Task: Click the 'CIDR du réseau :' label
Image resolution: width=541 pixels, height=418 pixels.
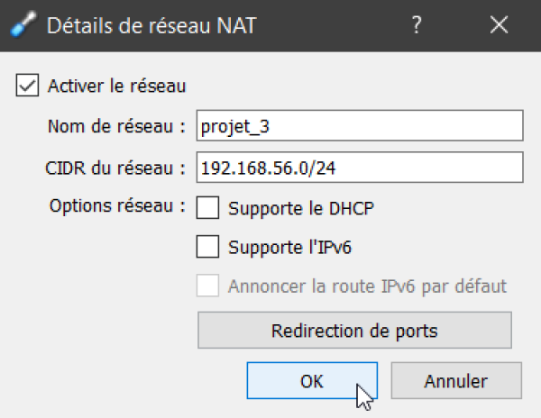Action: click(115, 168)
